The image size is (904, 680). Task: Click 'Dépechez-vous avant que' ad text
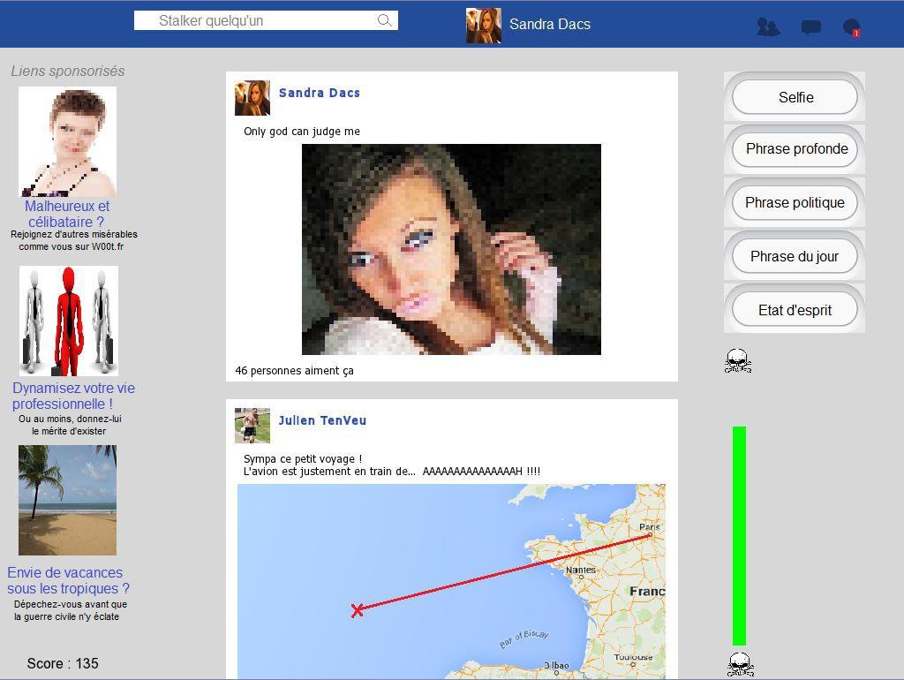click(x=71, y=604)
